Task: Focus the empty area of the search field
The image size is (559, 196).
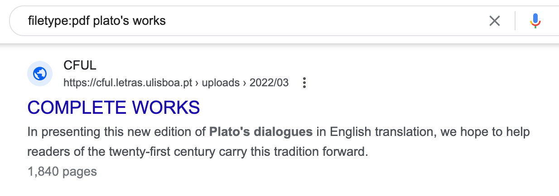Action: point(317,21)
